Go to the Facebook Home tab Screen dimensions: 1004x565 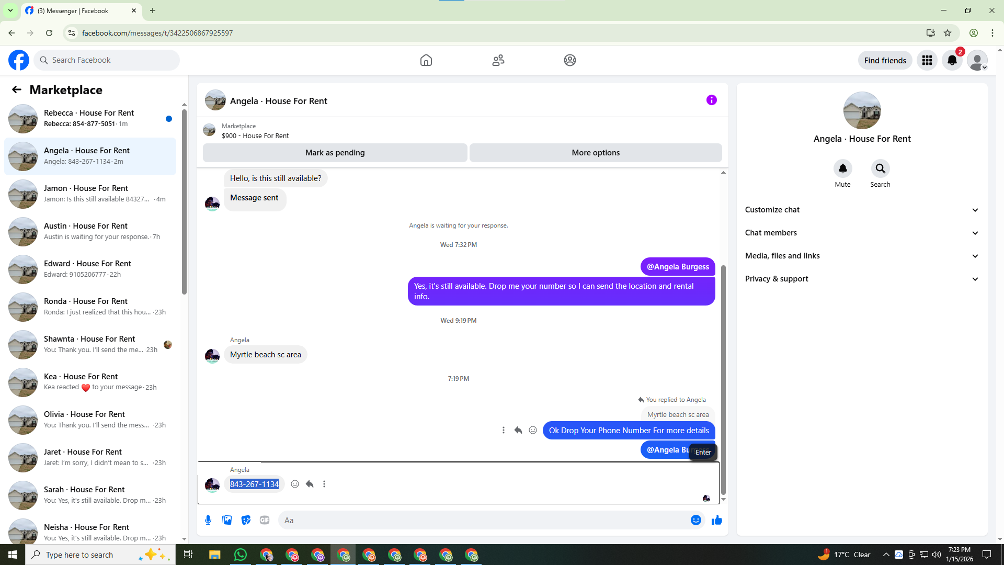426,60
